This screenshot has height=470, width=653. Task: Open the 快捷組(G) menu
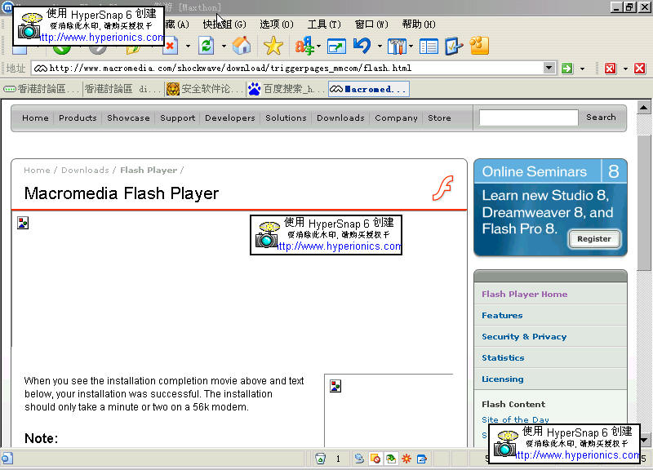[x=224, y=24]
